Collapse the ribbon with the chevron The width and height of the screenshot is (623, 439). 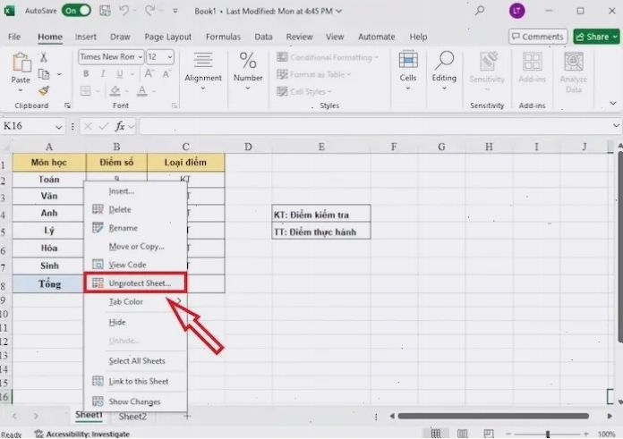tap(613, 104)
